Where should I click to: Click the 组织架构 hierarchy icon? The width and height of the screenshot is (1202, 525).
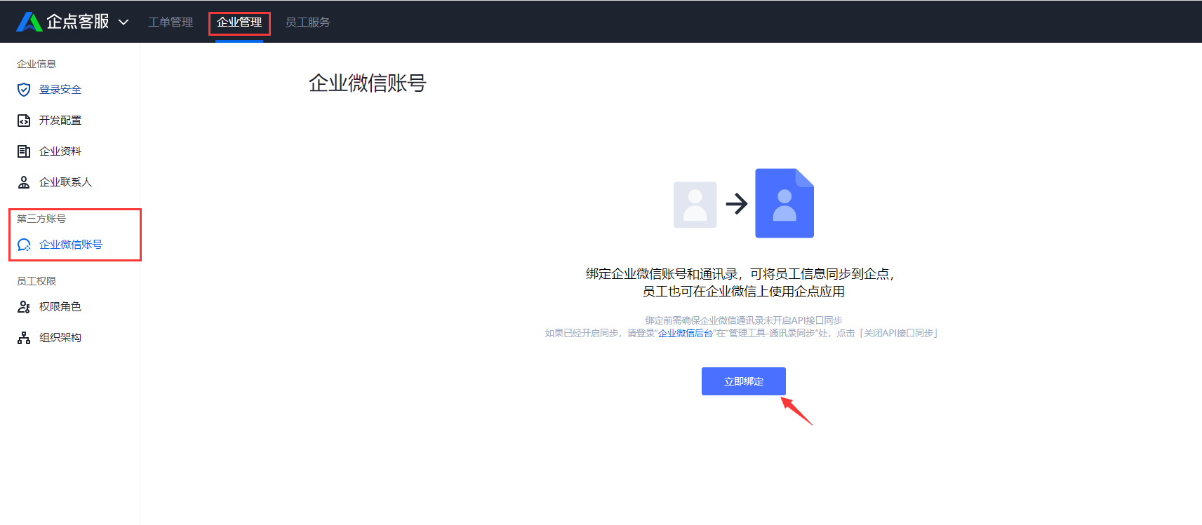[24, 338]
